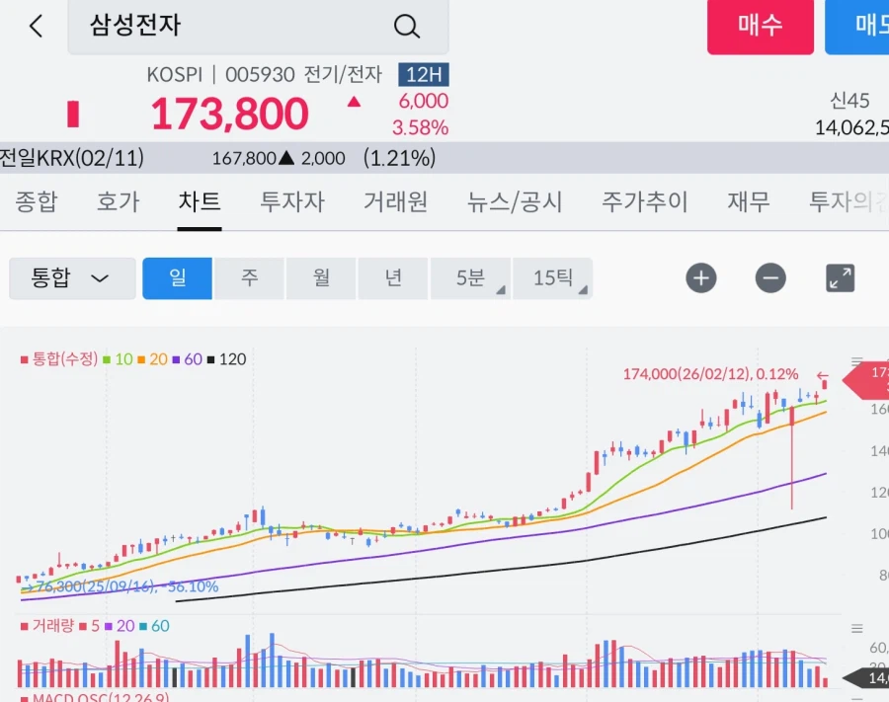Go to the 뉴스/공시 tab
Image resolution: width=889 pixels, height=702 pixels.
[x=515, y=202]
